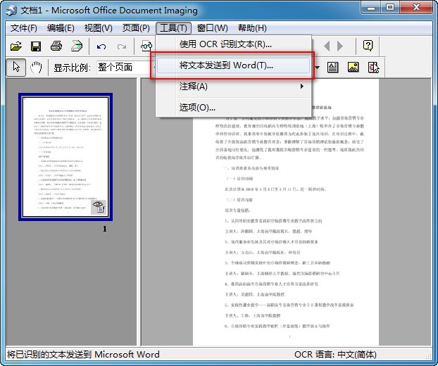Click the insert text box icon
The image size is (438, 366).
coord(332,68)
